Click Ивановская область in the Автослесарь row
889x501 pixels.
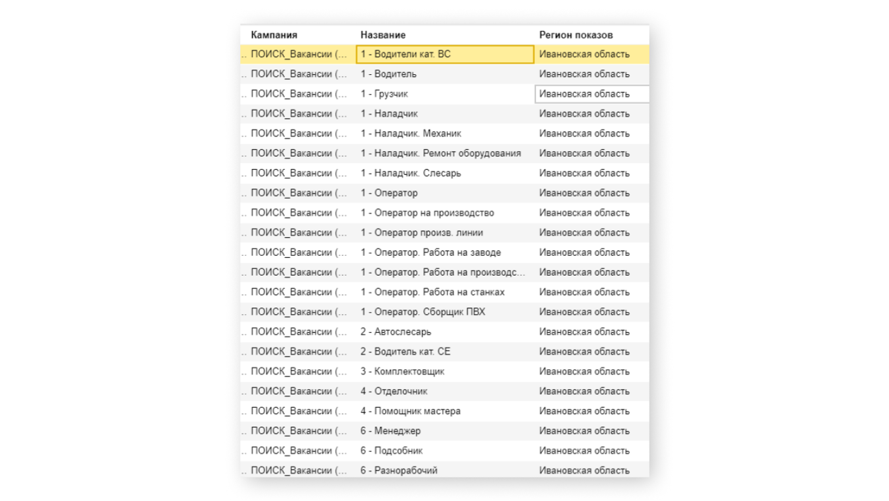584,332
